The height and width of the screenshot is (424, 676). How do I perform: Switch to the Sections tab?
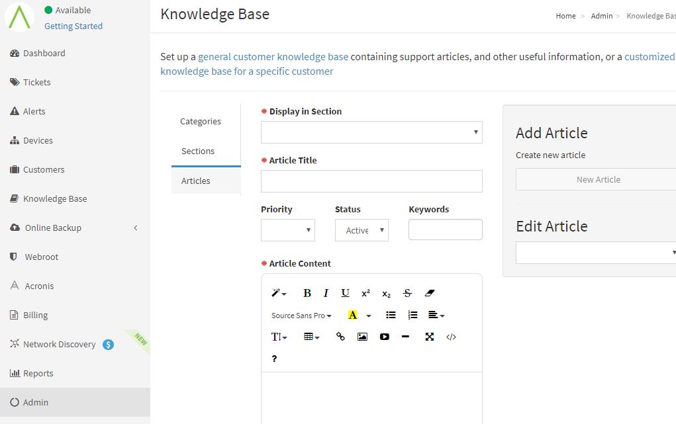[197, 151]
